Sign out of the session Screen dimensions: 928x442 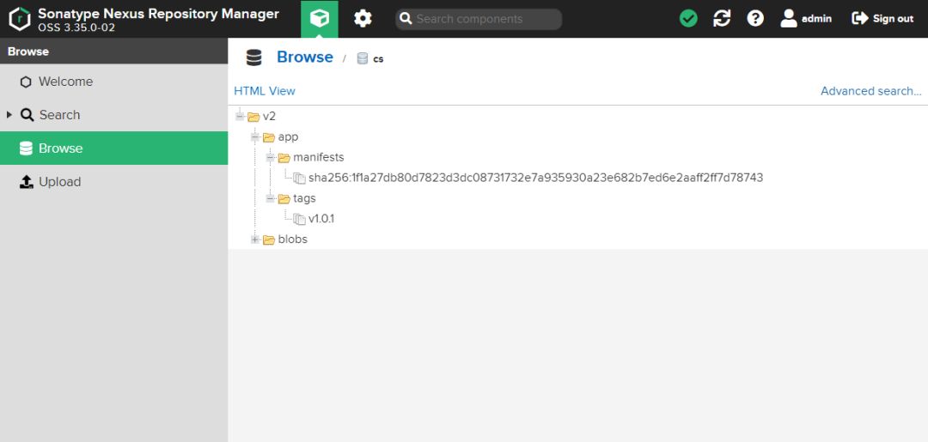[882, 19]
